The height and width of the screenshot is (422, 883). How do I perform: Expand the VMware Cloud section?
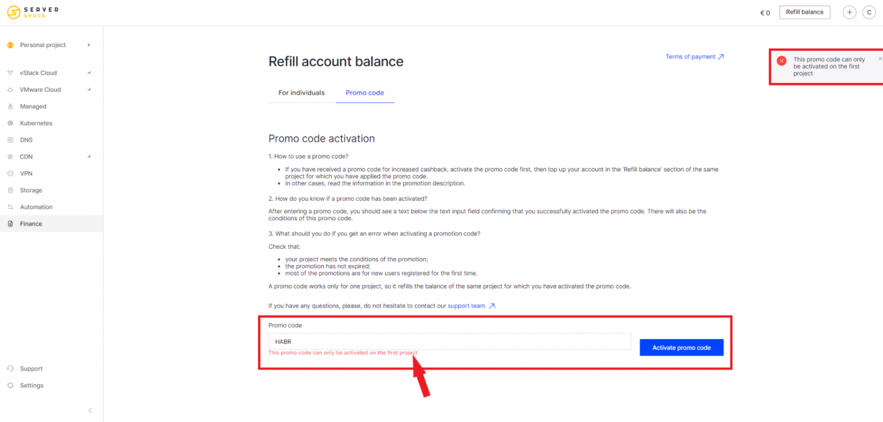coord(40,89)
